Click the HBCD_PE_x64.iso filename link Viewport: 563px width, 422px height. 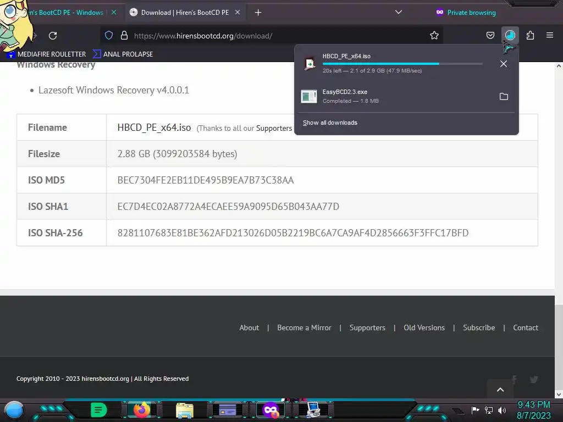pos(154,127)
